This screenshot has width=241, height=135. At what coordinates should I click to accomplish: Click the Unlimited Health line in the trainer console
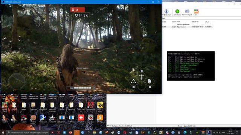point(182,57)
